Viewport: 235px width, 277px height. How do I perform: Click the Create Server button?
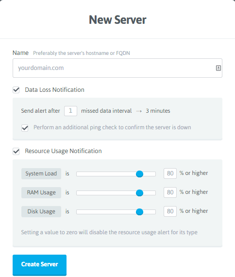(39, 265)
